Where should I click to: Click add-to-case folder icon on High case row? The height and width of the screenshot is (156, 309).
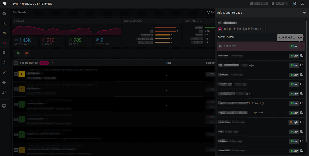coord(302,122)
